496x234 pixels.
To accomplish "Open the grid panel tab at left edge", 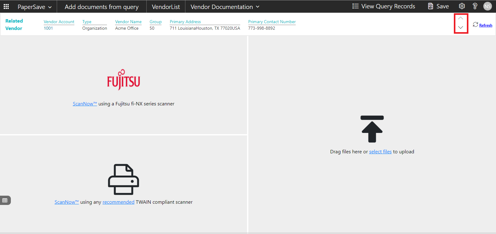I will pyautogui.click(x=5, y=200).
